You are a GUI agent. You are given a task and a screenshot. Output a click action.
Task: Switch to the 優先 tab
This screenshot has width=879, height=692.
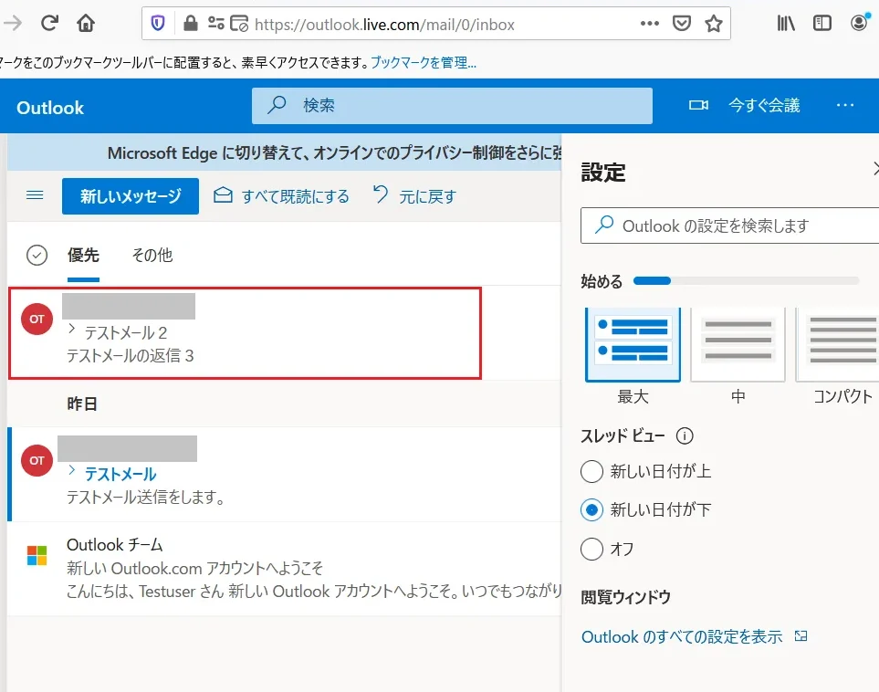point(83,255)
